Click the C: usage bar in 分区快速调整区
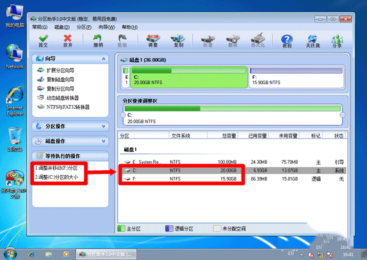This screenshot has width=367, height=260. [232, 108]
